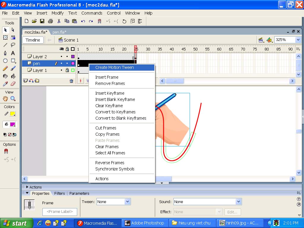The height and width of the screenshot is (228, 304).
Task: Select the Zoom magnifier tool
Action: 13,99
